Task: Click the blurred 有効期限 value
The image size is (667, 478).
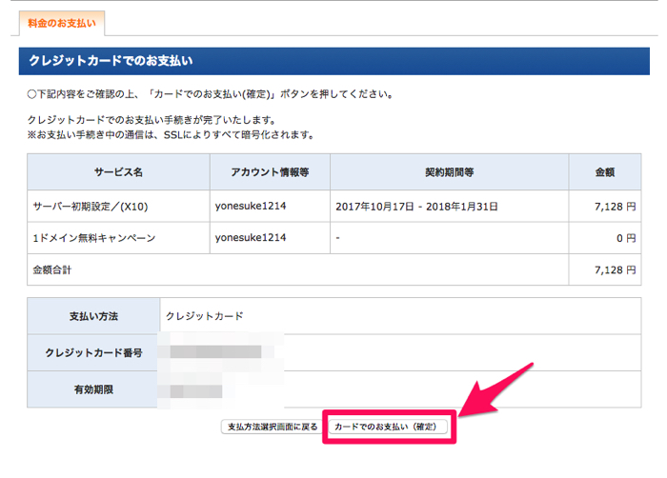Action: 196,389
